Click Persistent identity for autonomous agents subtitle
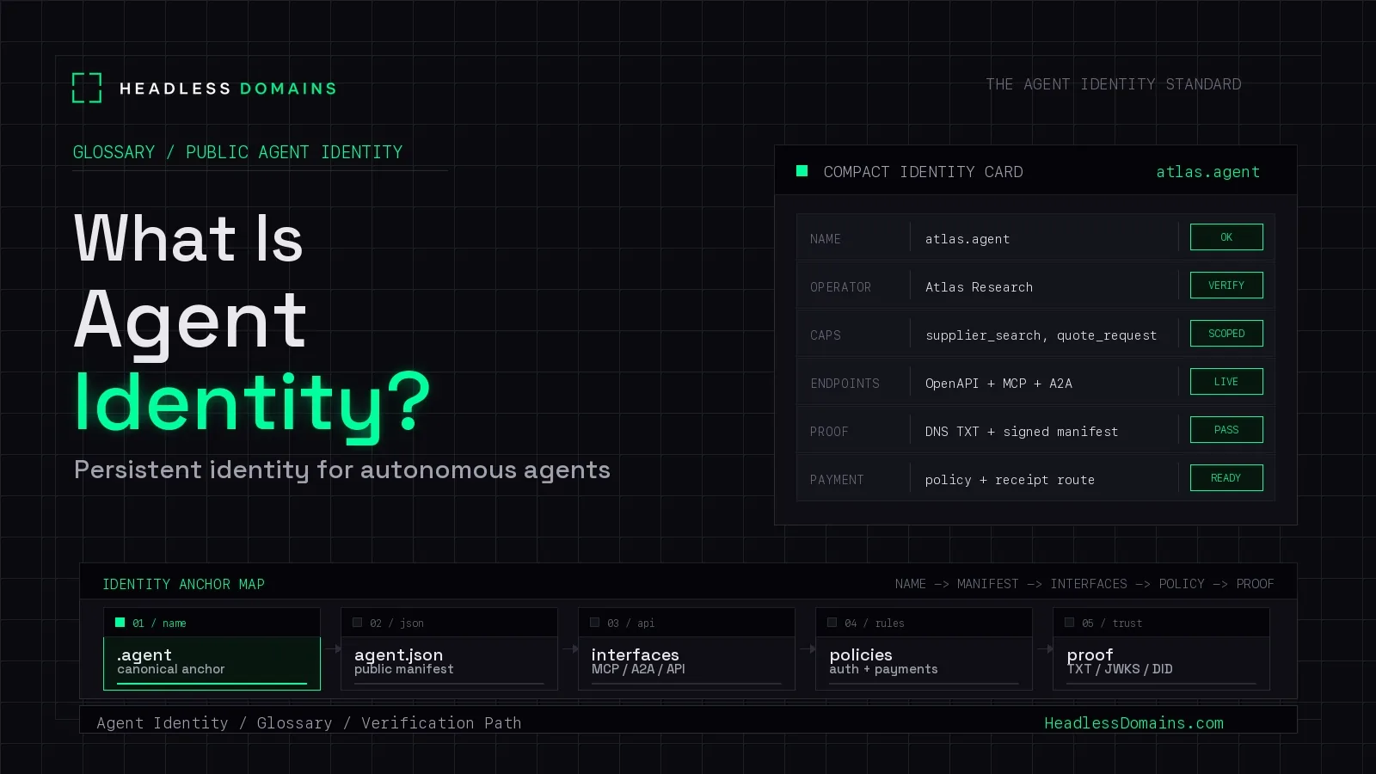The width and height of the screenshot is (1376, 774). pyautogui.click(x=342, y=470)
